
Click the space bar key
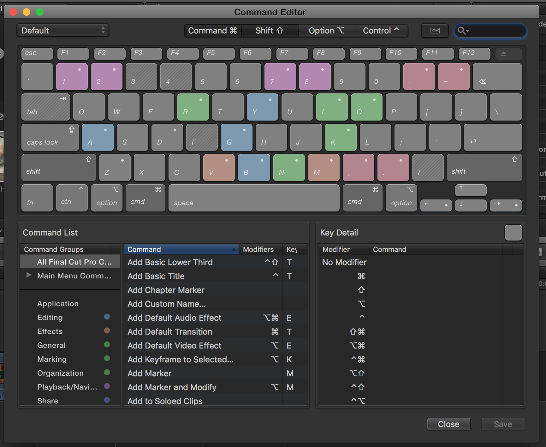[x=254, y=198]
